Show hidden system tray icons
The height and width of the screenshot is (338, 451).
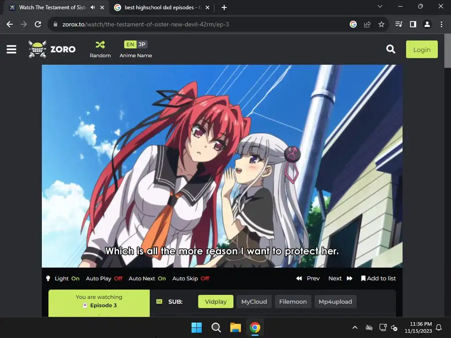355,327
